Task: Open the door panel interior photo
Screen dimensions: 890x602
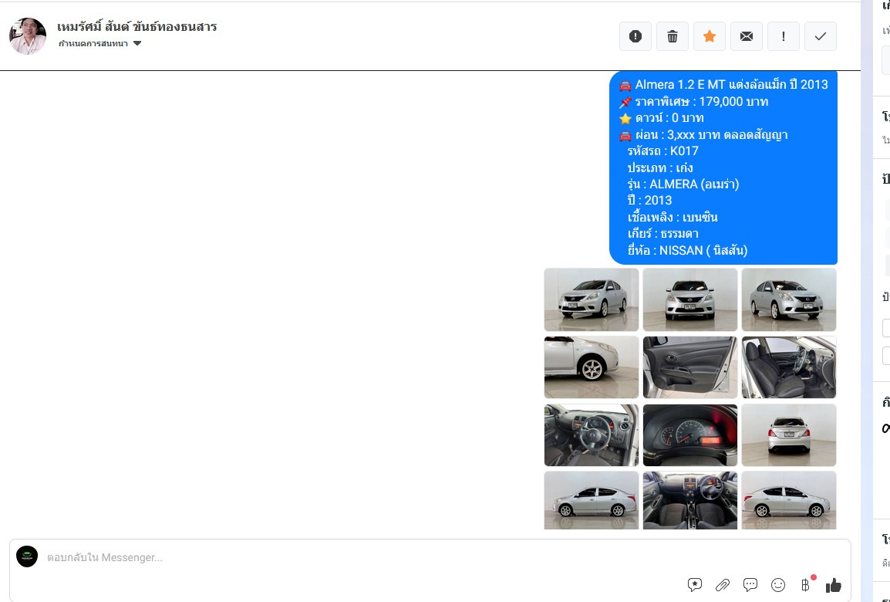Action: pos(690,367)
